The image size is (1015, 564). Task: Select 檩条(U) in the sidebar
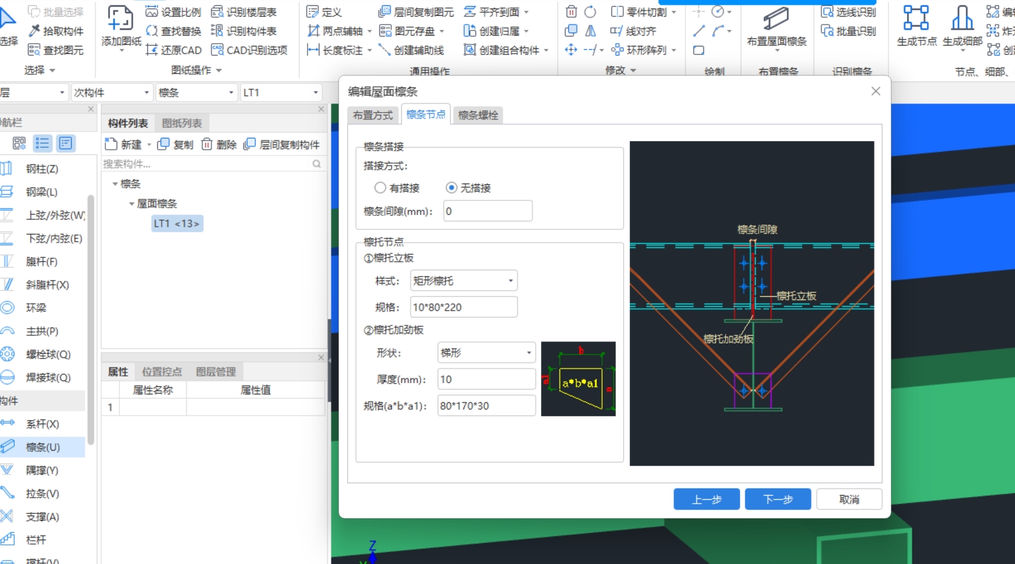click(x=42, y=447)
